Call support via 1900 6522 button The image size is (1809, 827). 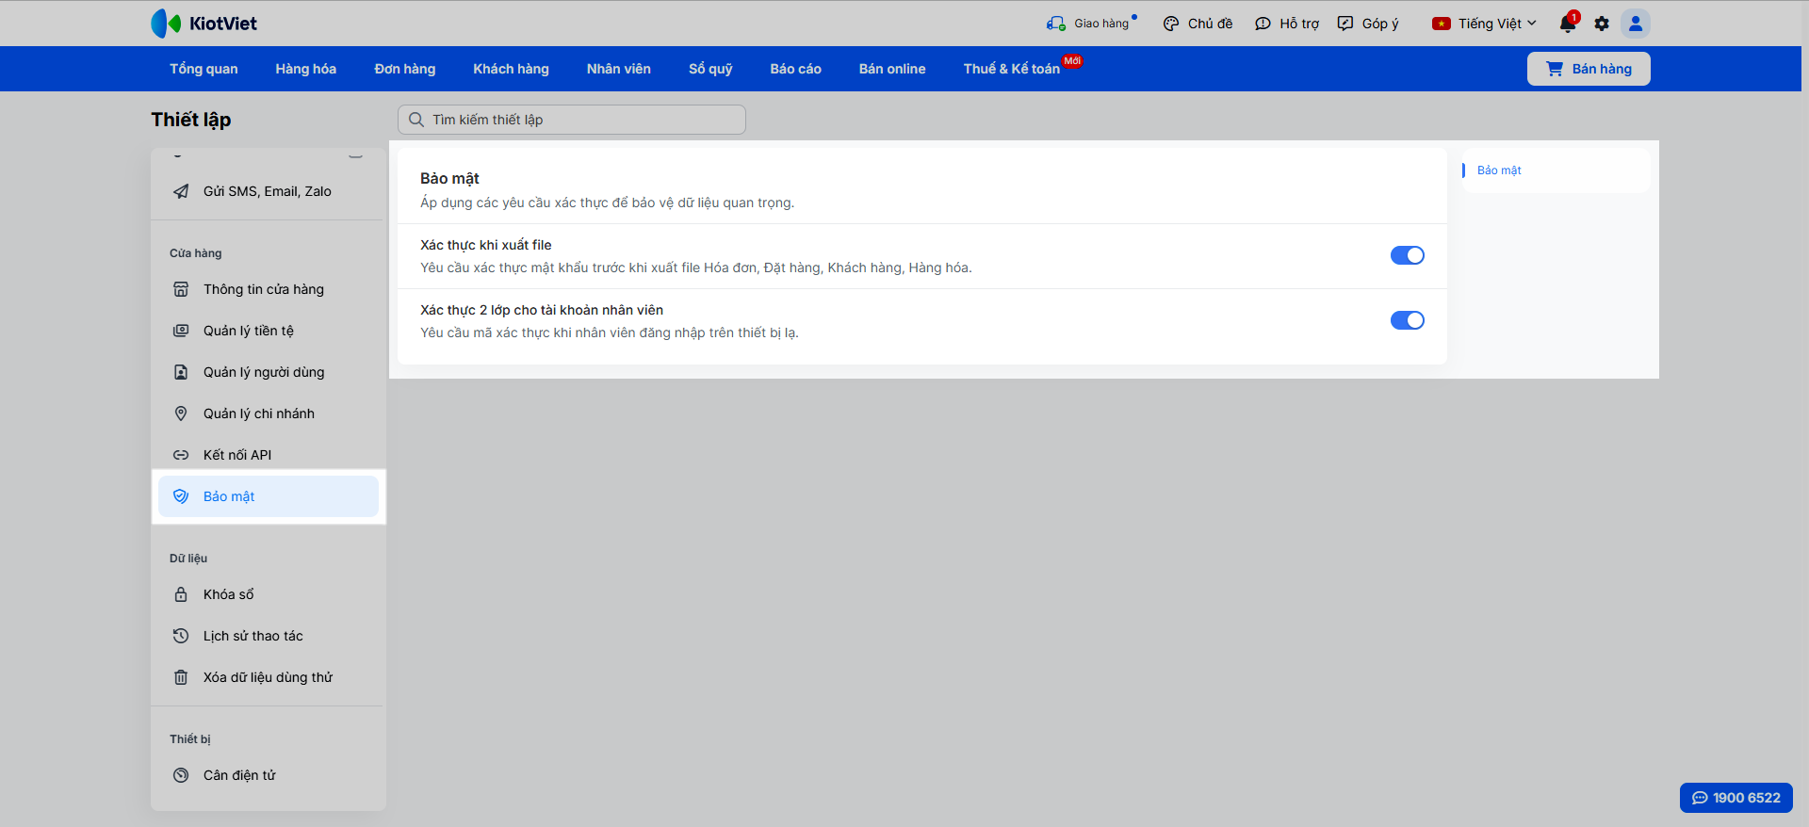(x=1736, y=798)
